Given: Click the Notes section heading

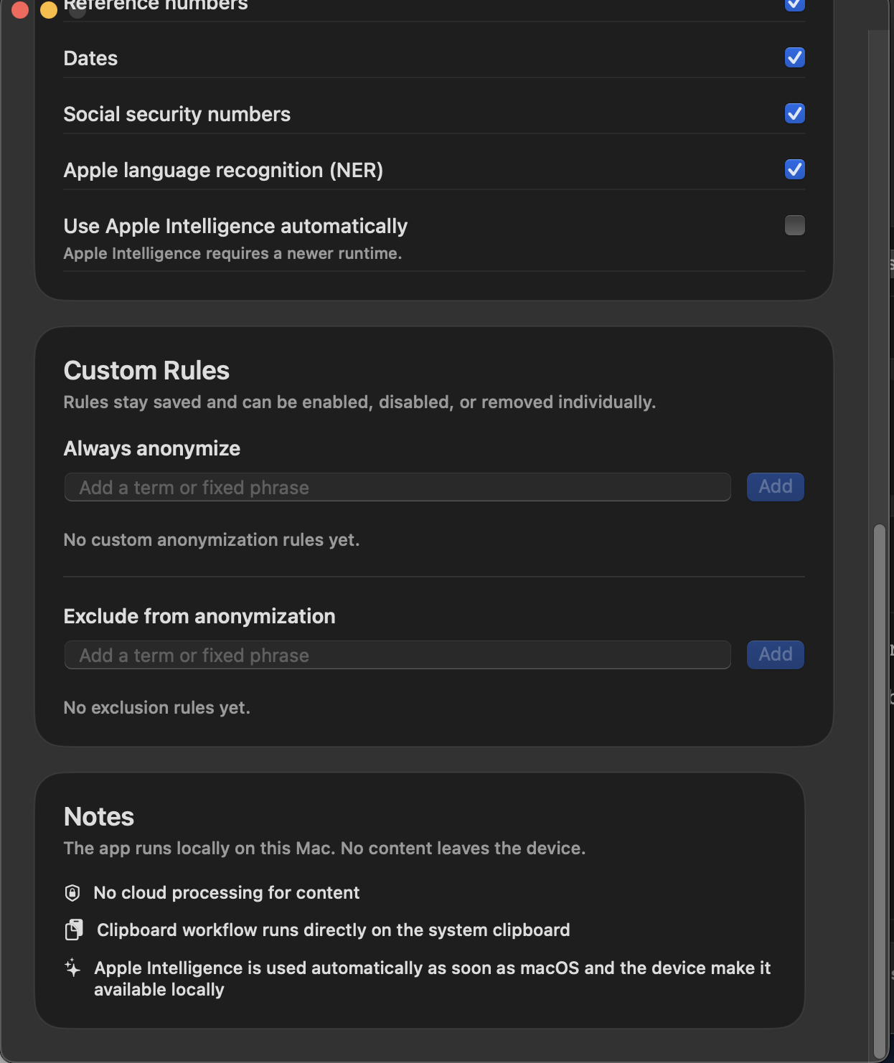Looking at the screenshot, I should tap(98, 816).
